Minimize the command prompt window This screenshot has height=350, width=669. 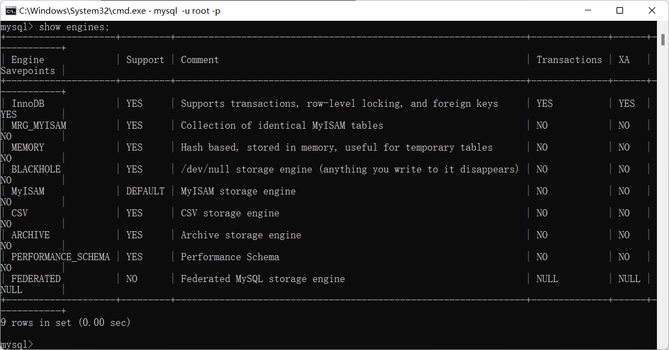click(x=588, y=10)
